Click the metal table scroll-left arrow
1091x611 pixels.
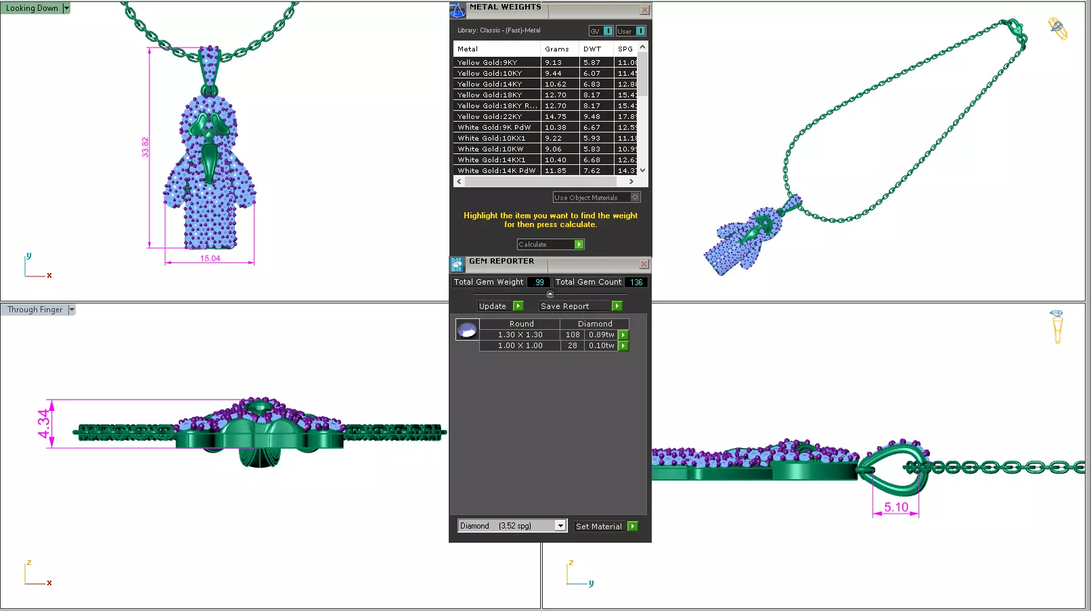click(x=459, y=181)
